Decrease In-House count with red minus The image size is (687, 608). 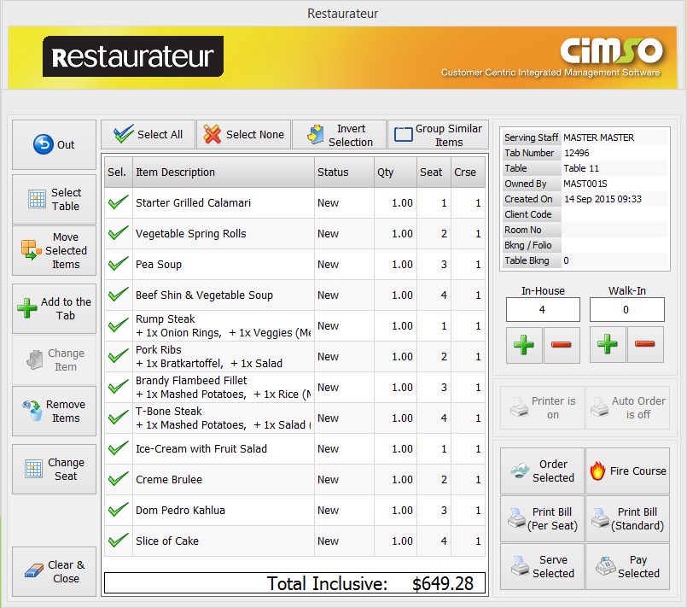[562, 345]
